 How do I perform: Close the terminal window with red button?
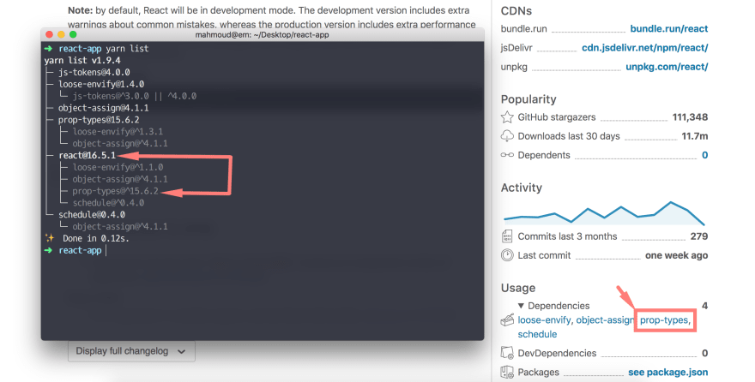[x=49, y=34]
